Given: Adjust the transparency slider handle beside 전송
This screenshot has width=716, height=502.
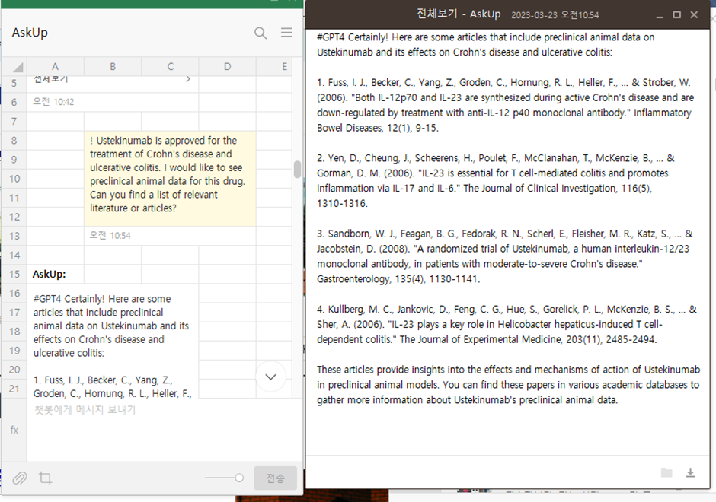Looking at the screenshot, I should tap(239, 478).
